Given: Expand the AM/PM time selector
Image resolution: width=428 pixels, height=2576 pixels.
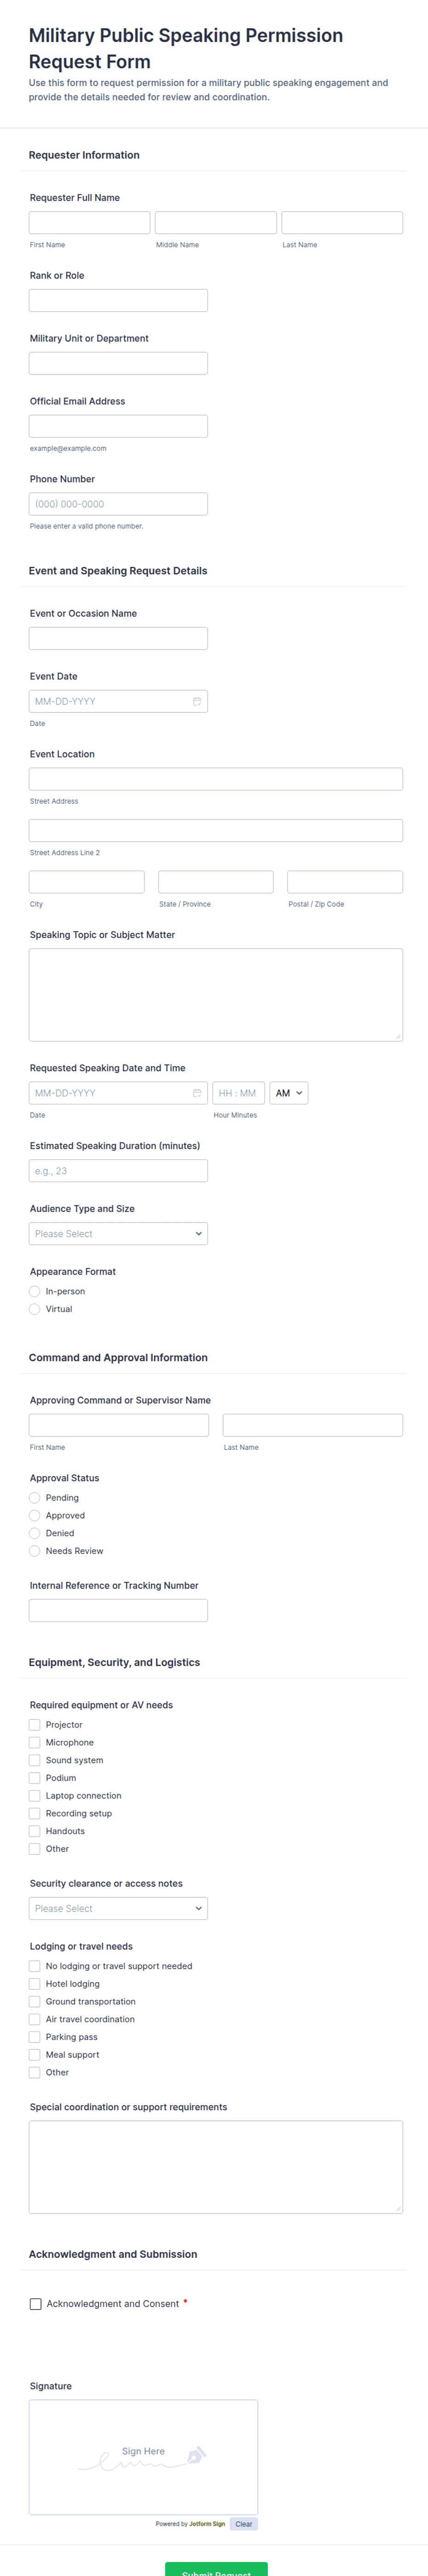Looking at the screenshot, I should 289,1093.
